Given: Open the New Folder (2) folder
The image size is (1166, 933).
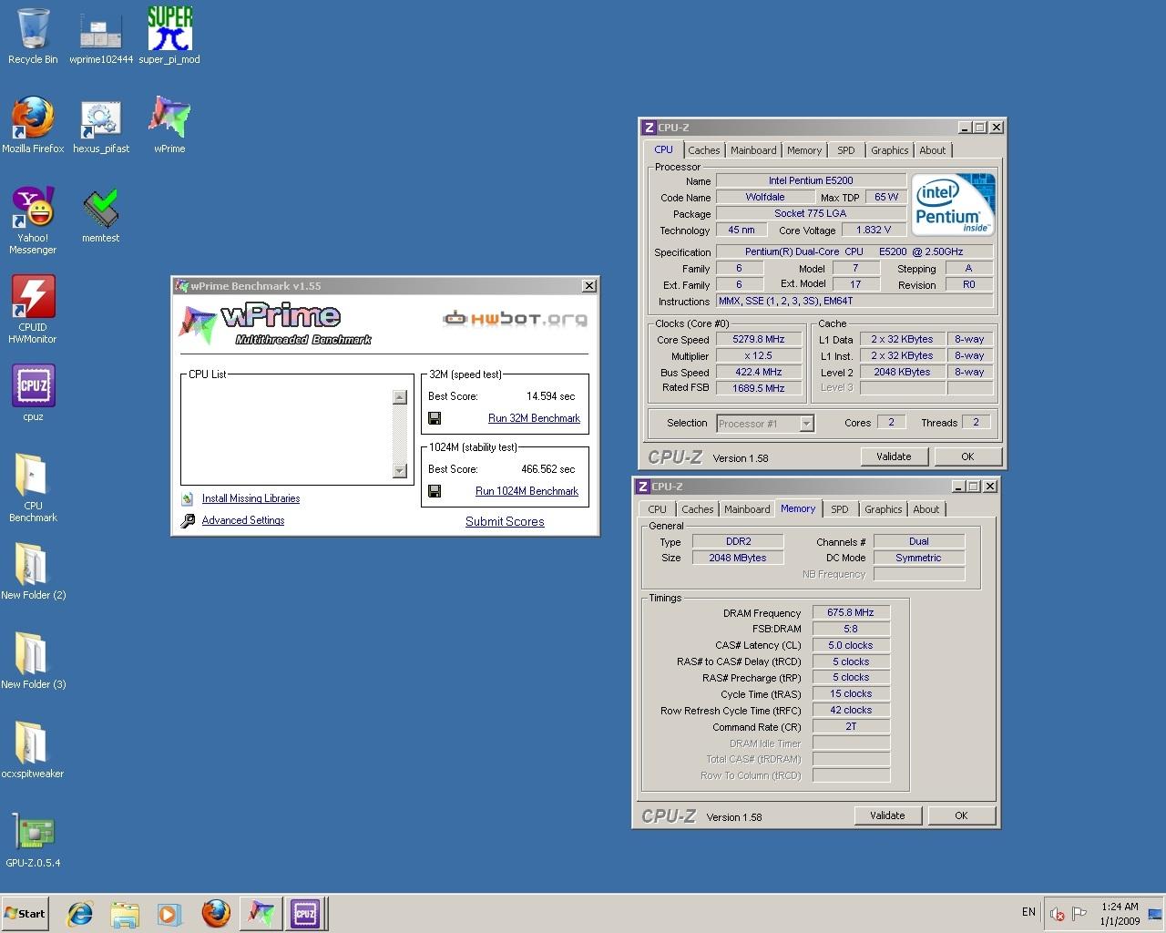Looking at the screenshot, I should [33, 572].
